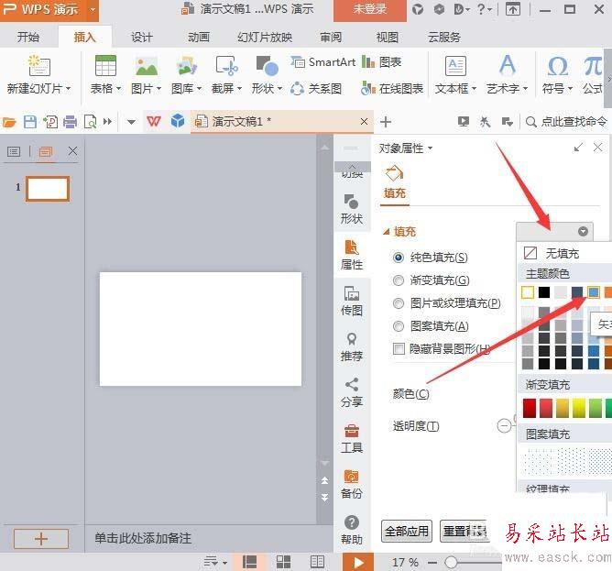
Task: Select Solid fill (纯色填充) radio button
Action: point(399,258)
